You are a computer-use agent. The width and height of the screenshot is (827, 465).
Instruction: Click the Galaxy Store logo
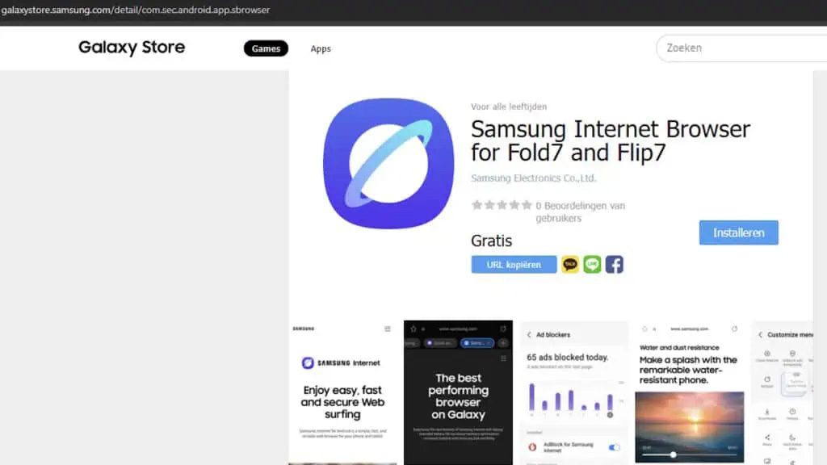pyautogui.click(x=132, y=48)
